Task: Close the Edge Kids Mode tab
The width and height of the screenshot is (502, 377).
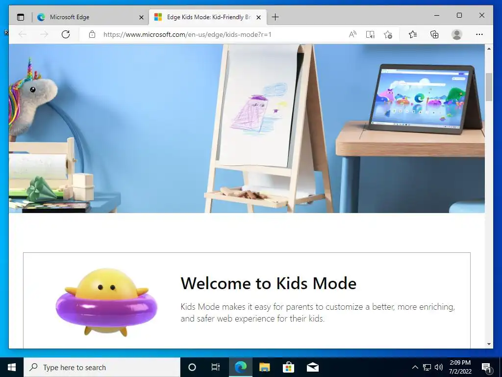Action: click(x=259, y=17)
